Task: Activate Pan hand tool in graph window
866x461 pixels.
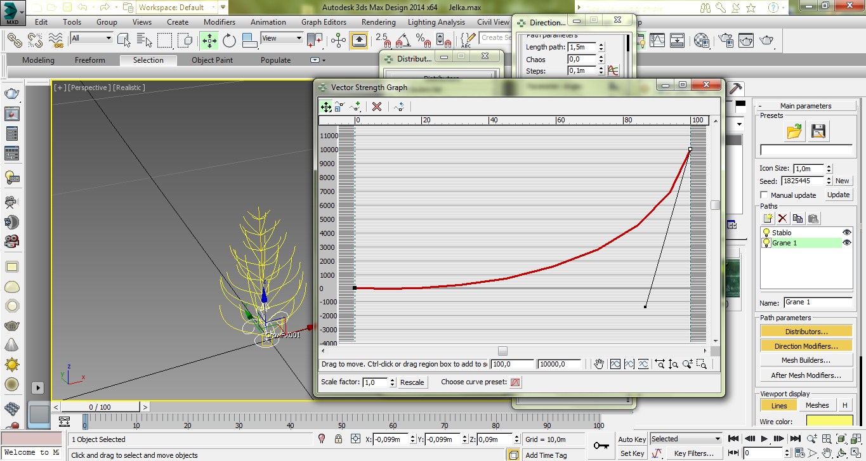Action: 598,364
